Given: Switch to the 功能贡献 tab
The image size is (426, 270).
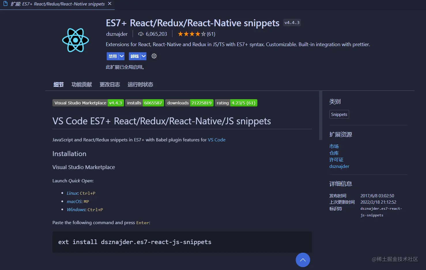Looking at the screenshot, I should [x=82, y=85].
